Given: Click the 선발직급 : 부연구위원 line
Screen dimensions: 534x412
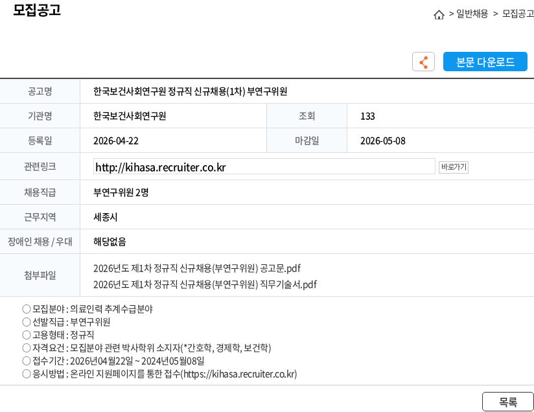Looking at the screenshot, I should tap(66, 322).
